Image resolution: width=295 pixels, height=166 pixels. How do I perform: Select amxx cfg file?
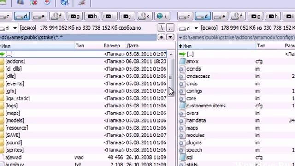click(236, 61)
